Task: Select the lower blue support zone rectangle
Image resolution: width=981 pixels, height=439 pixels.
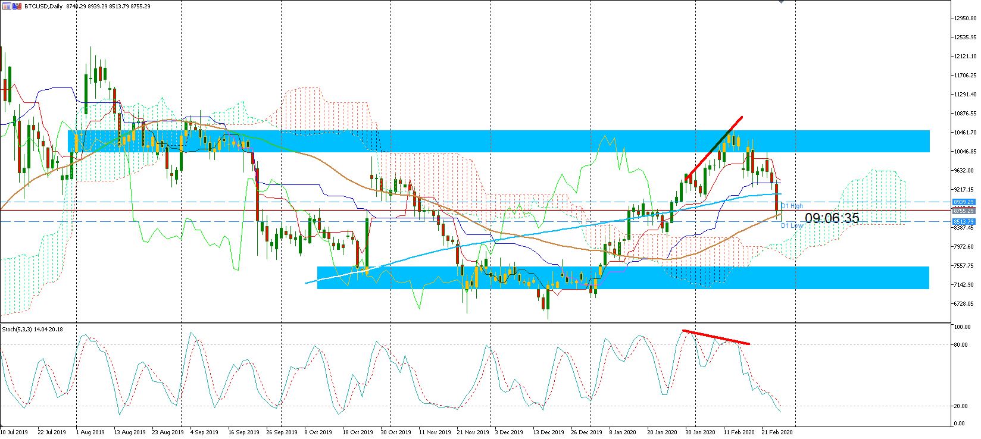Action: coord(623,278)
